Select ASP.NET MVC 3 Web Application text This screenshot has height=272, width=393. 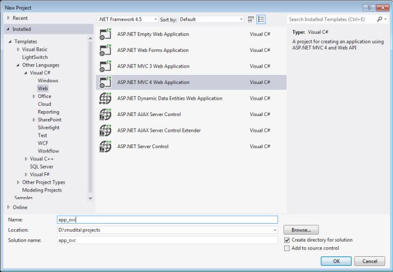pos(154,66)
